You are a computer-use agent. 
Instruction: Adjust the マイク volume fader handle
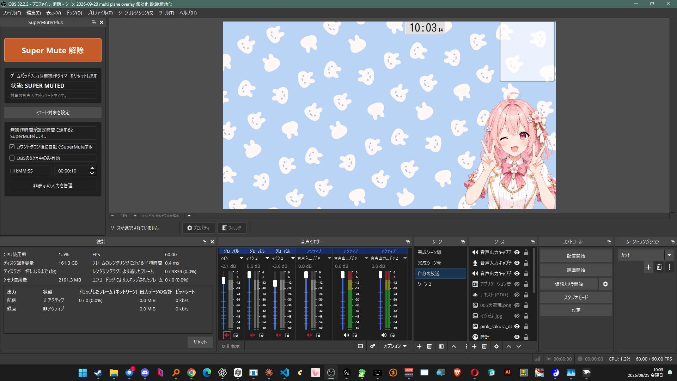click(x=224, y=280)
